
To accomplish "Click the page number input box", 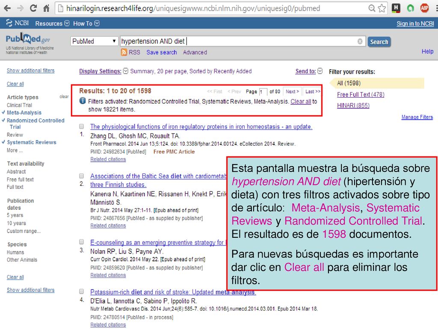I will point(263,92).
